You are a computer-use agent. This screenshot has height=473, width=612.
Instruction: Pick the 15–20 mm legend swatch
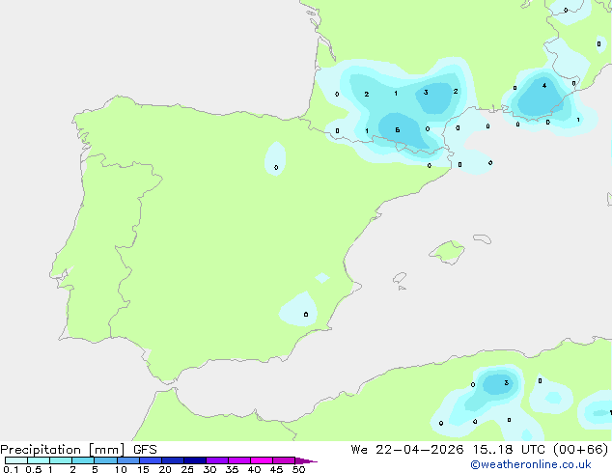coord(151,460)
